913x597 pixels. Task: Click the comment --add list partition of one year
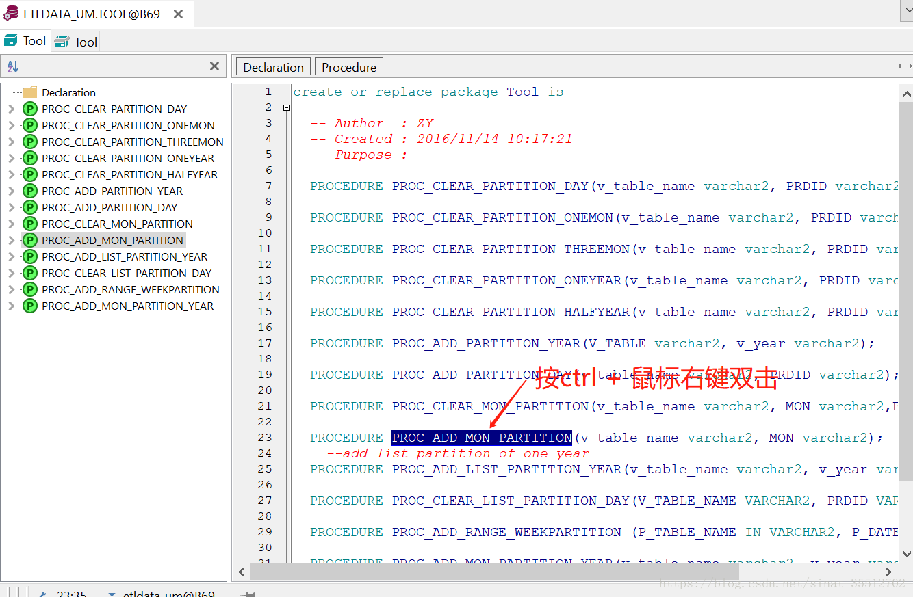tap(458, 453)
